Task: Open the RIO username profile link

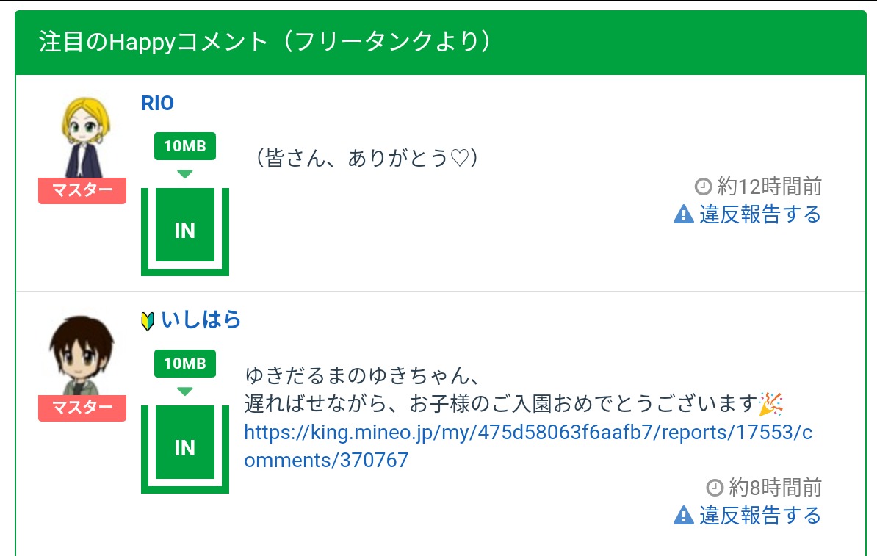Action: (x=157, y=104)
